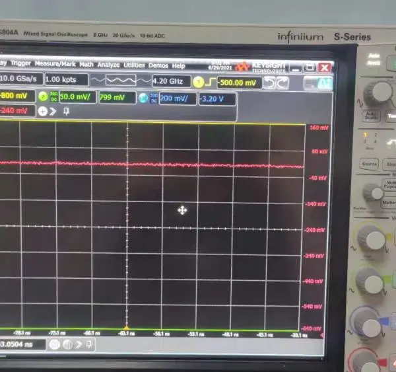The width and height of the screenshot is (396, 372).
Task: Click the bandwidth filter waveform graphic
Action: (x=121, y=81)
